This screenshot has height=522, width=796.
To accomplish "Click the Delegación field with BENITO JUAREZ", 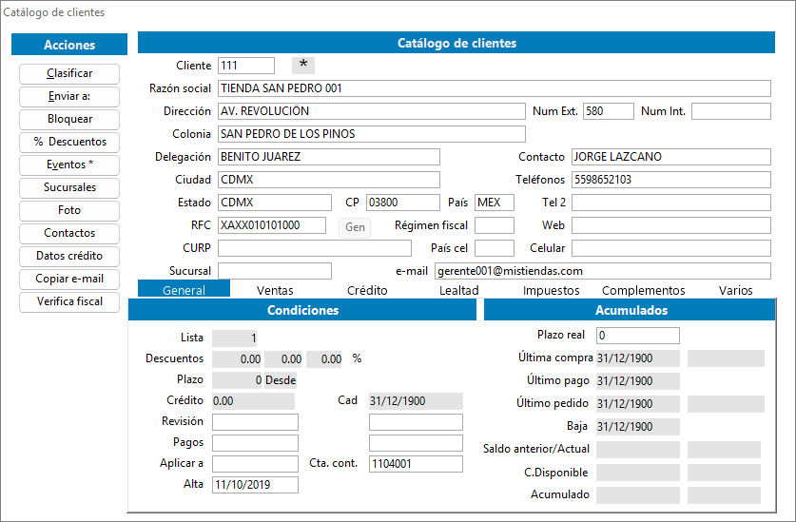I will coord(328,157).
